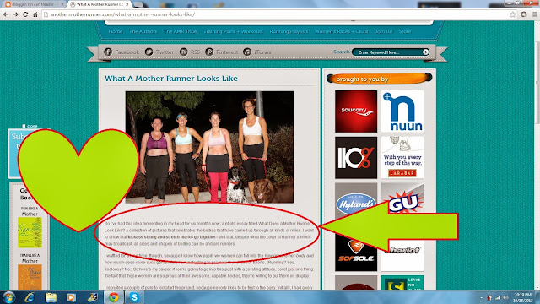Open the Paint icon in taskbar

(x=92, y=297)
